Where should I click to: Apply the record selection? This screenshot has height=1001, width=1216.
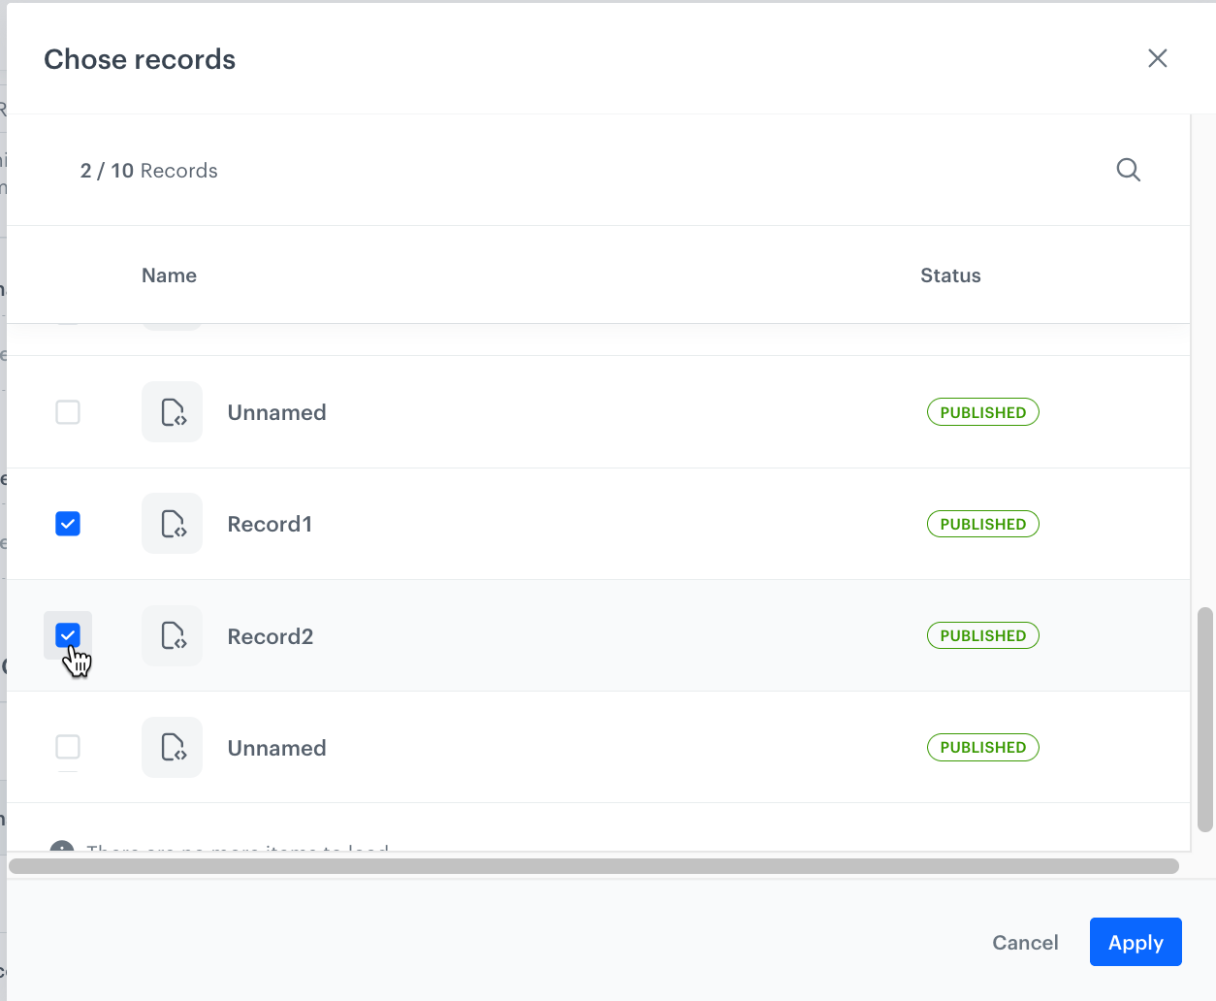(1136, 942)
